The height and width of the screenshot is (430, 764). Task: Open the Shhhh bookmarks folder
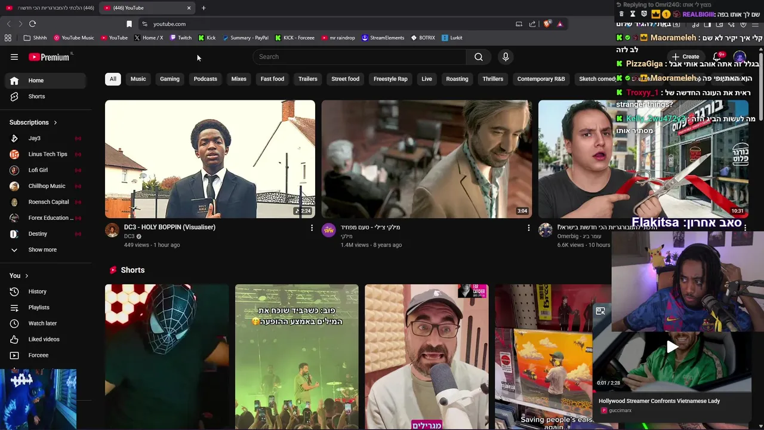tap(35, 38)
